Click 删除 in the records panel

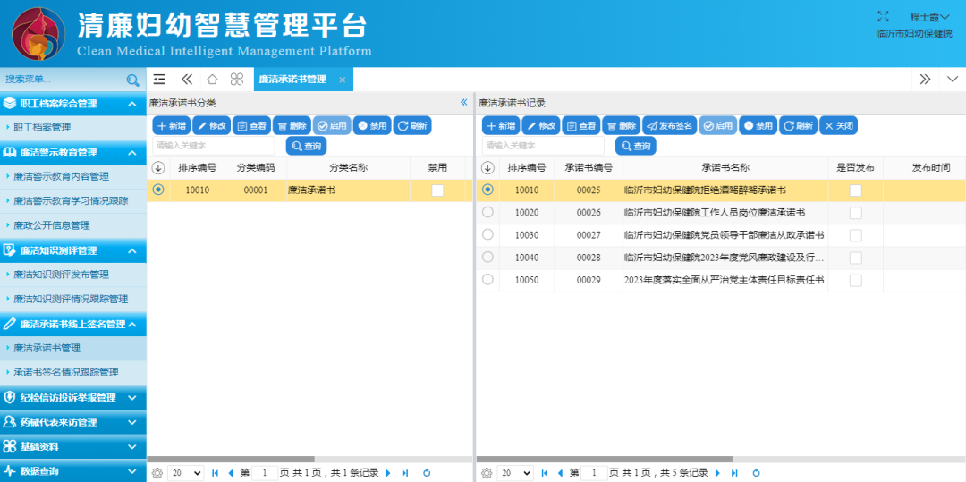click(622, 125)
